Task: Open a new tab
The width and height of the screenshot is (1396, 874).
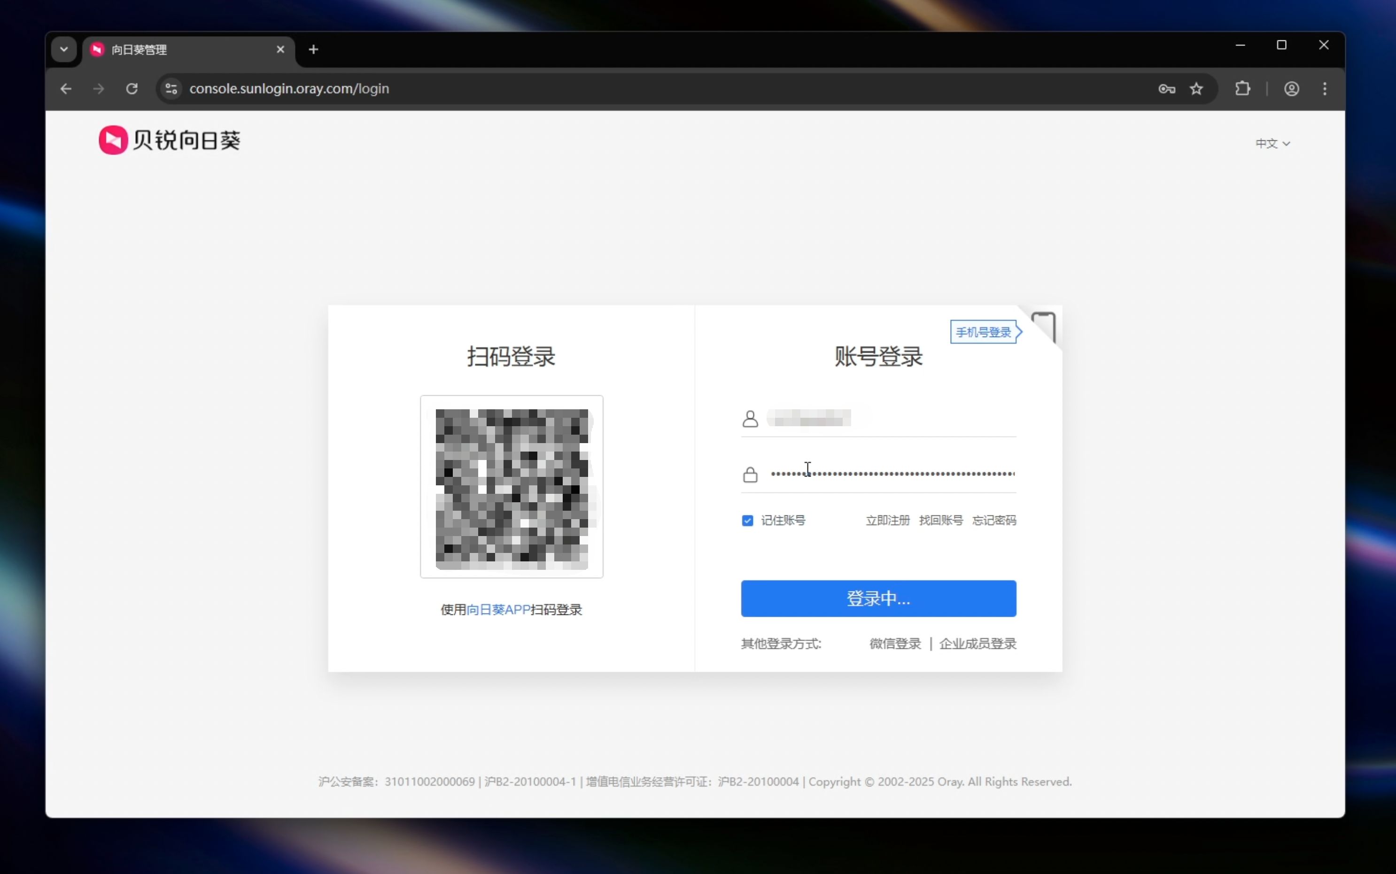Action: pos(313,50)
